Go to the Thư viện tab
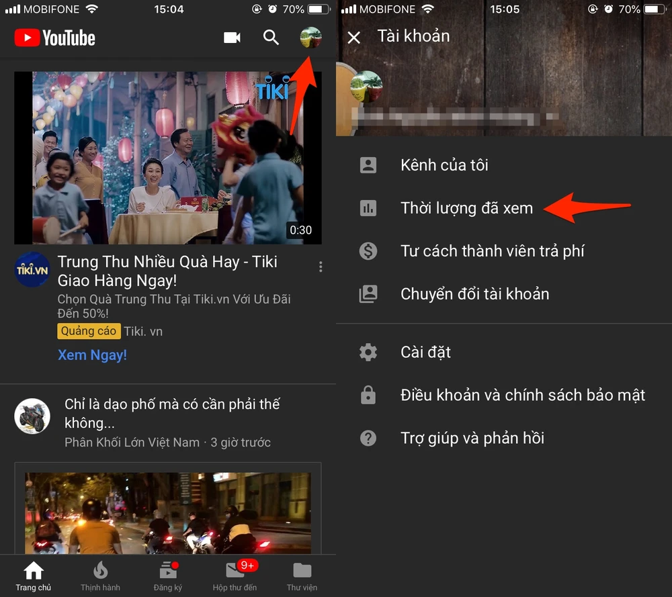The height and width of the screenshot is (597, 672). pos(302,577)
